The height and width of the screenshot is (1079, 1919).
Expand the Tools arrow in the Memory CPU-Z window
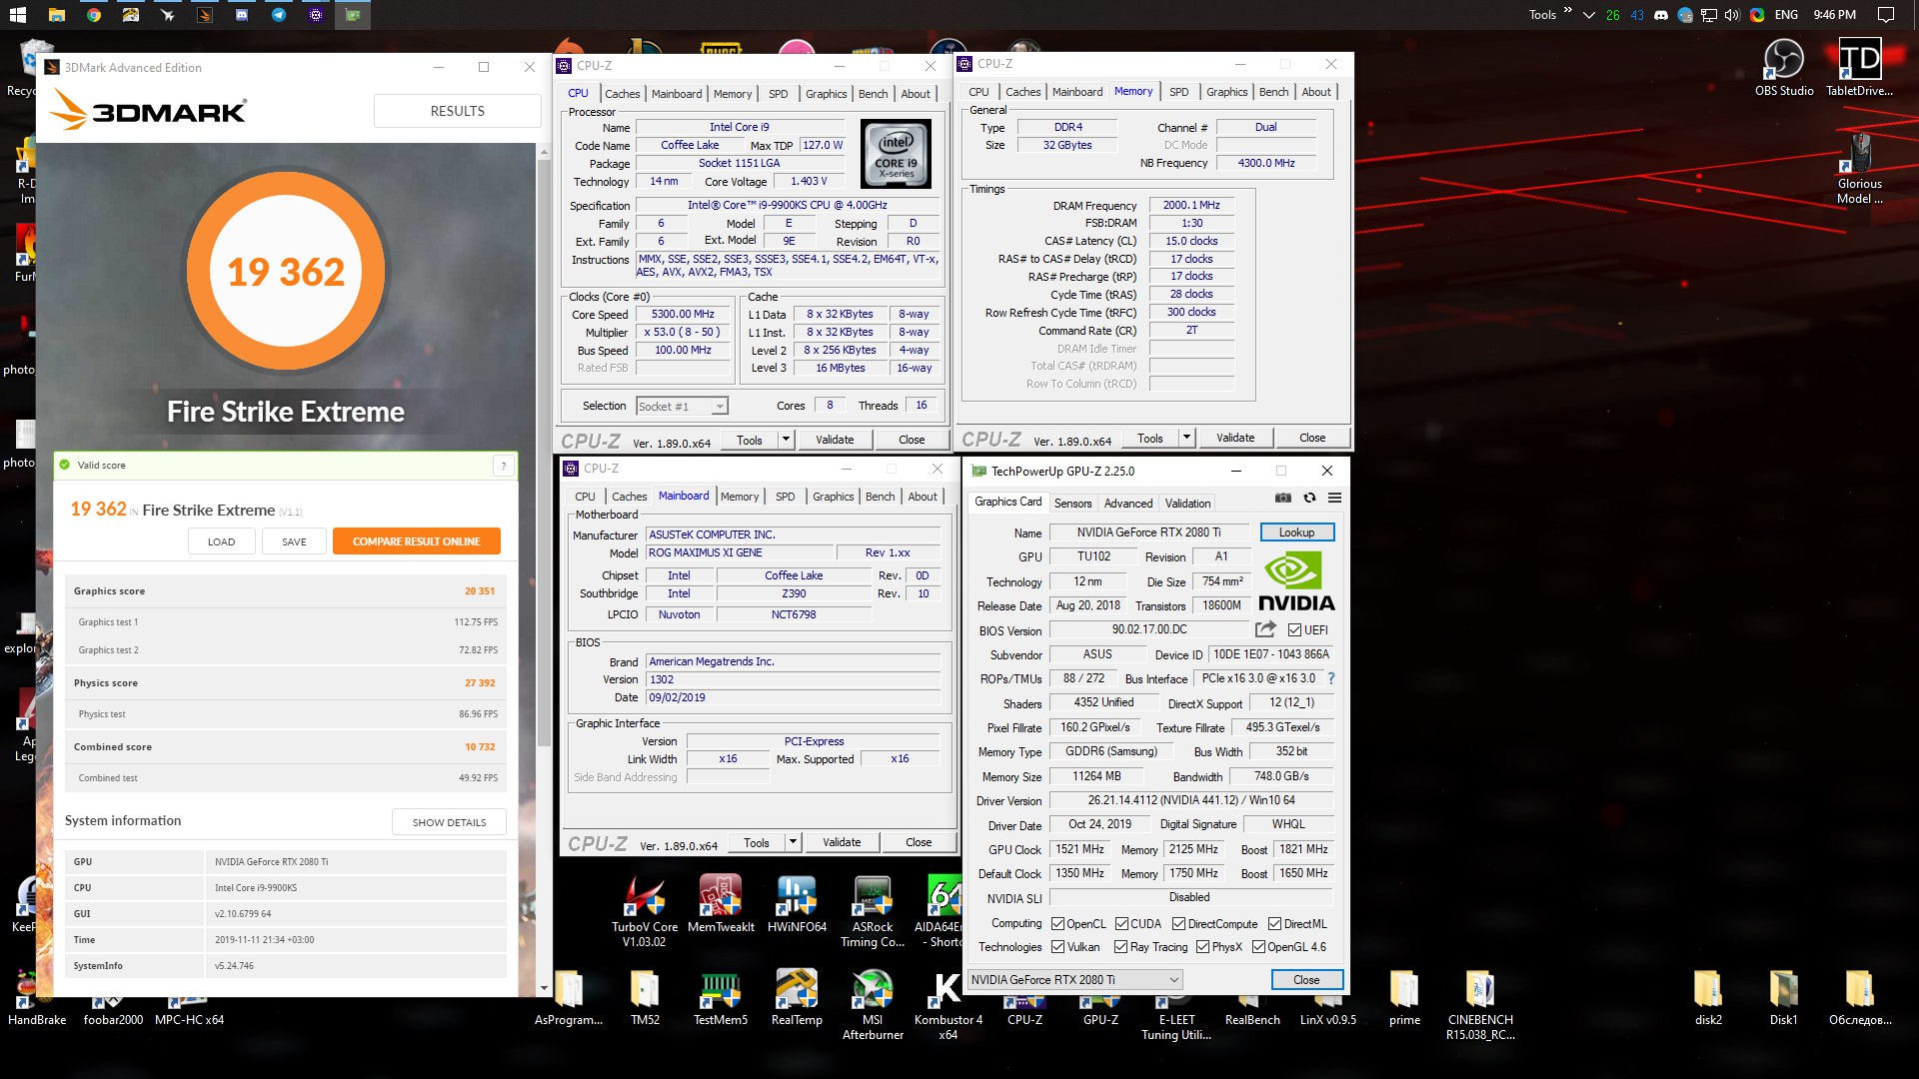(1186, 438)
